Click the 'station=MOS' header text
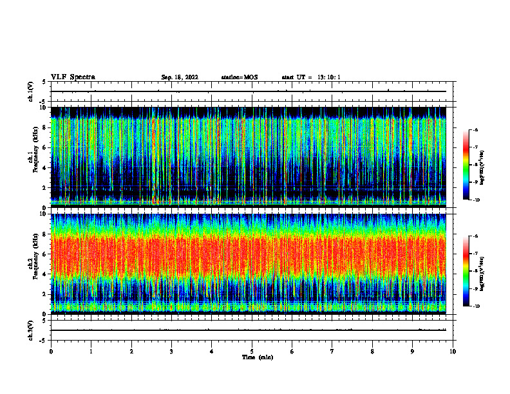 [x=240, y=77]
